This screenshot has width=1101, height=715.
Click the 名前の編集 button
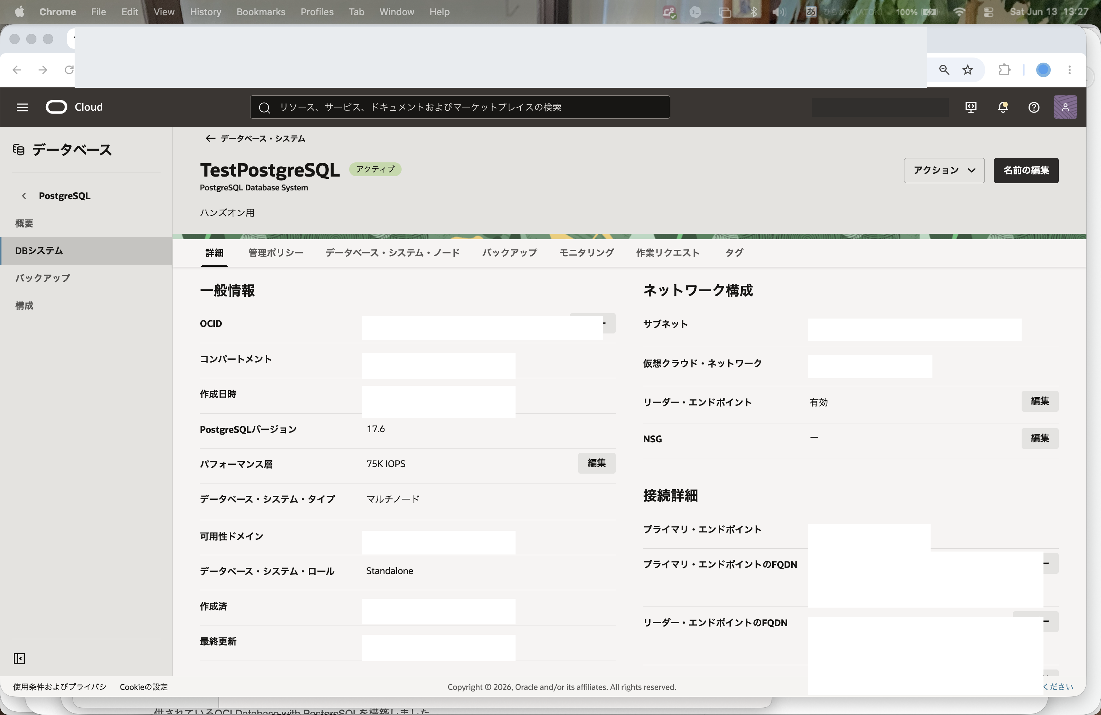point(1026,170)
